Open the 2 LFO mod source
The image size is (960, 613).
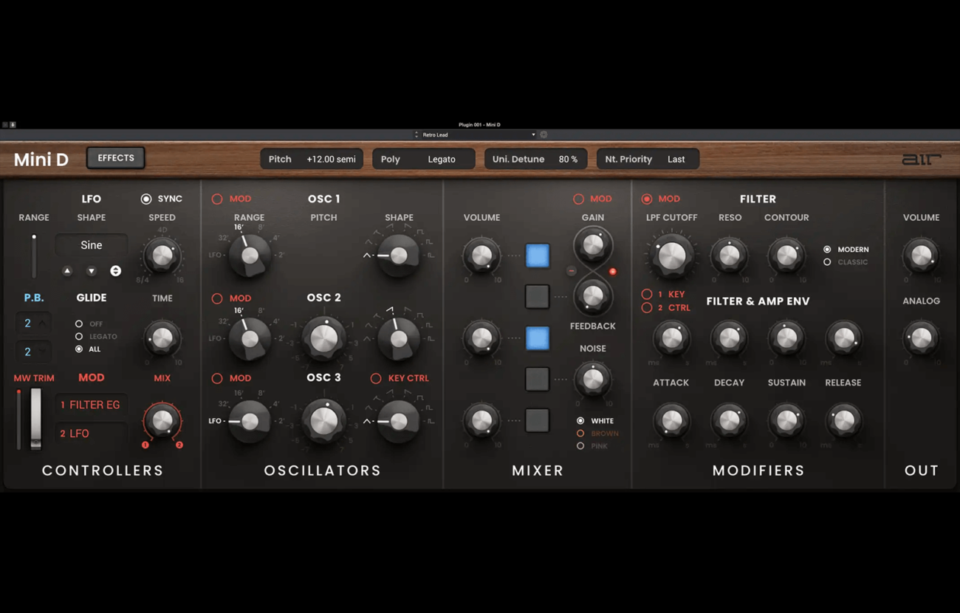pos(90,434)
